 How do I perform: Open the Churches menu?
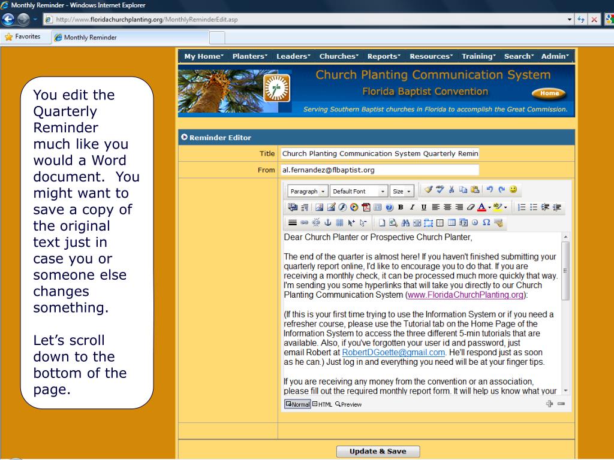[339, 56]
